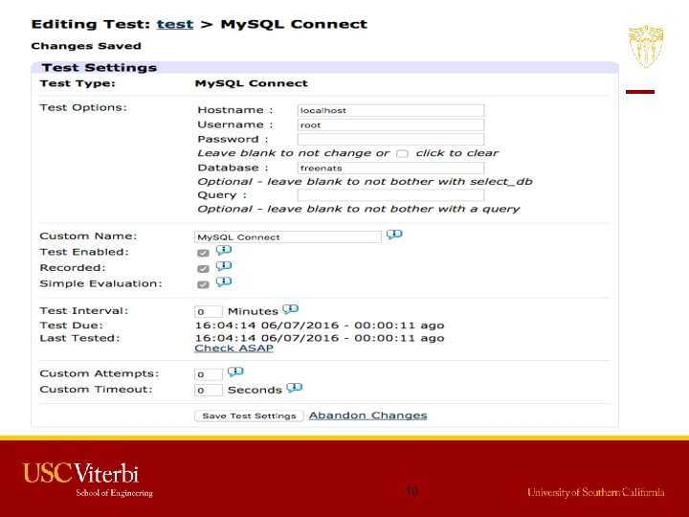Toggle the Simple Evaluation checkbox
Screen dimensions: 689x517
coord(203,284)
